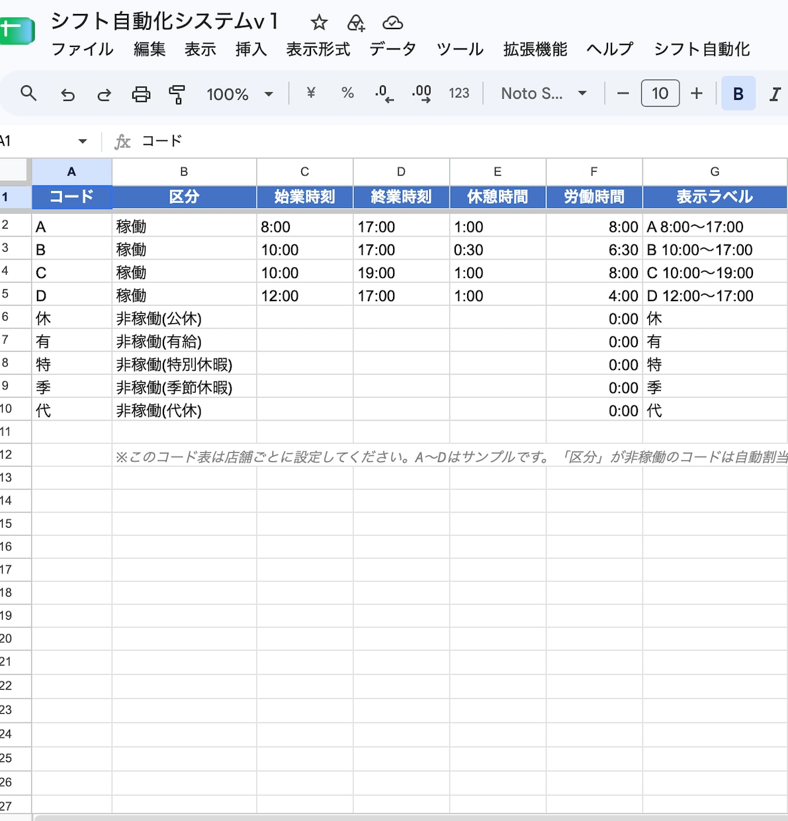Viewport: 788px width, 821px height.
Task: Click the font size field showing 10
Action: pos(660,93)
